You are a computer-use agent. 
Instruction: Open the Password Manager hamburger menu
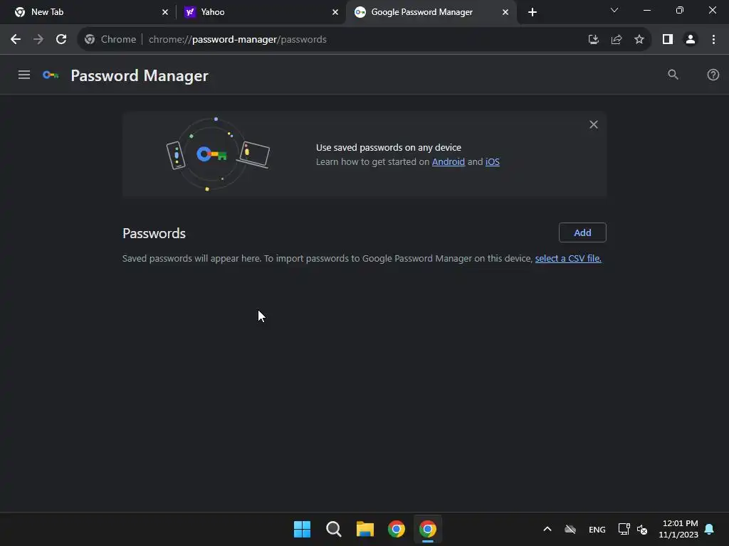[24, 75]
